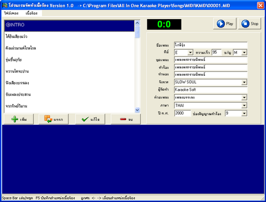The height and width of the screenshot is (202, 266).
Task: Click the Play button
Action: click(x=225, y=23)
